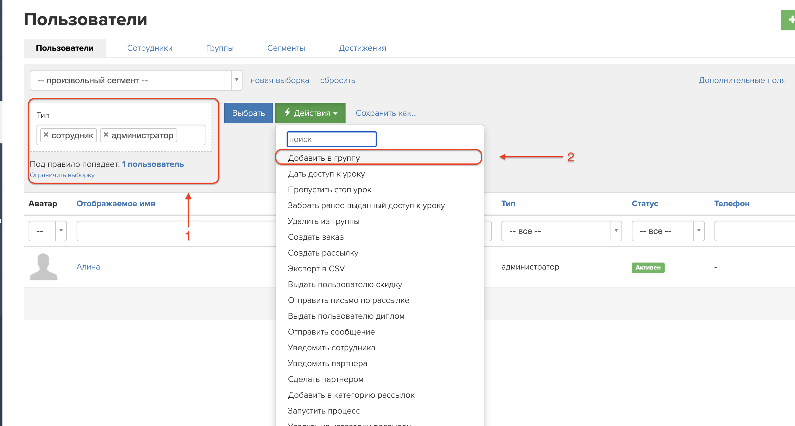Expand the Тип filter dropdown
Viewport: 795px width, 426px height.
tap(561, 231)
